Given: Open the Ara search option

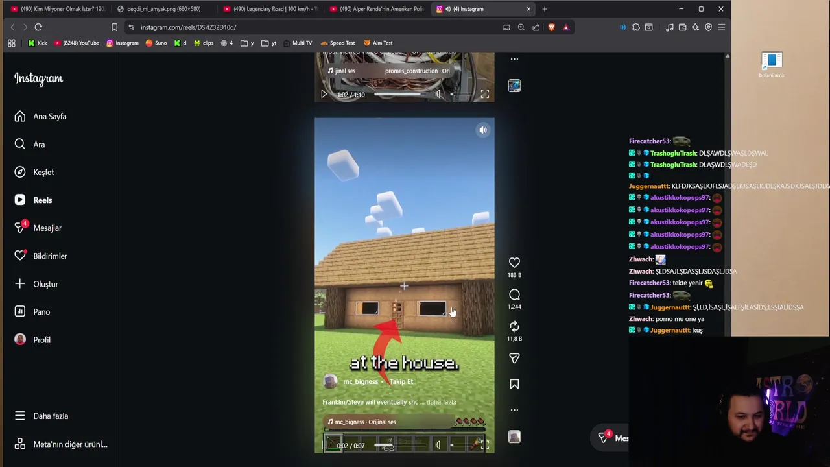Looking at the screenshot, I should 29,145.
